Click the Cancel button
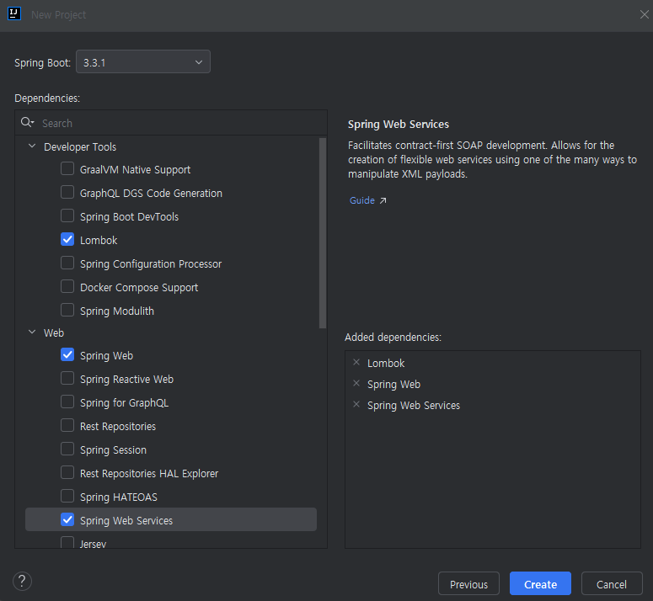The height and width of the screenshot is (601, 653). 612,583
